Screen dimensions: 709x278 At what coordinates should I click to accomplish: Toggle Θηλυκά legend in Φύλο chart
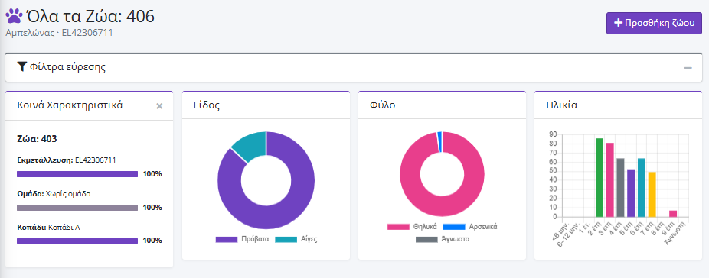tap(413, 227)
